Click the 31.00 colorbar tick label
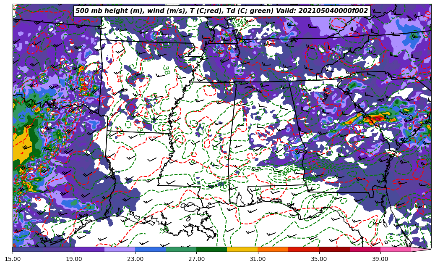 tap(258, 259)
